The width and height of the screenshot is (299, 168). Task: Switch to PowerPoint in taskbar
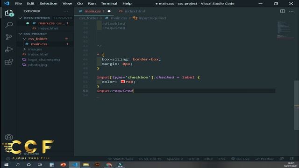[63, 165]
